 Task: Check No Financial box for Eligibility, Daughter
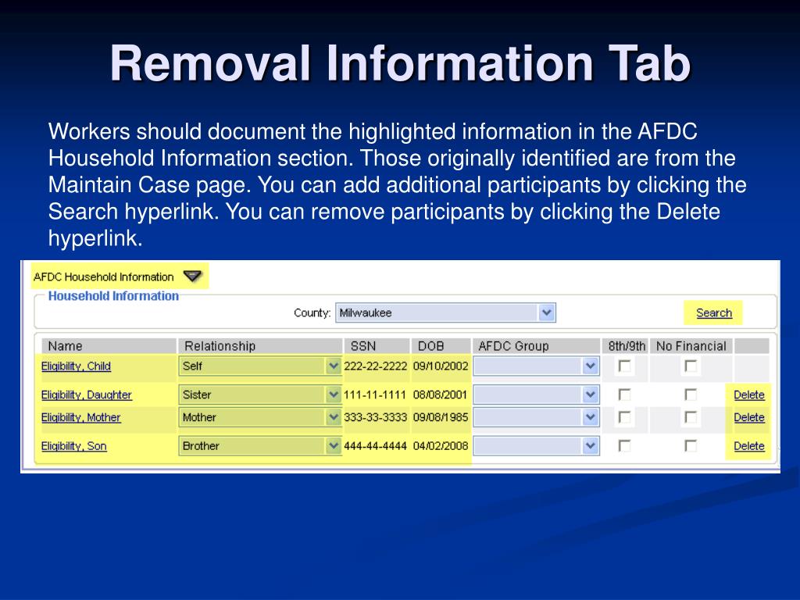(691, 395)
